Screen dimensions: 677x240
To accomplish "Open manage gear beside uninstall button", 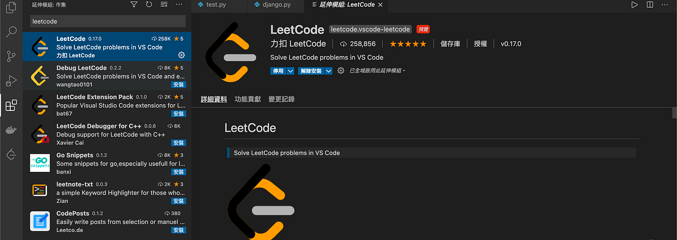I will pos(341,71).
